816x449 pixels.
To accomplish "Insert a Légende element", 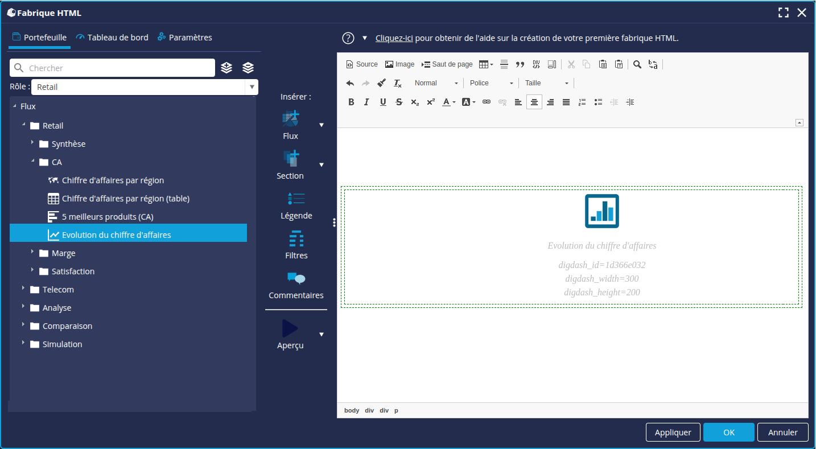I will 296,199.
